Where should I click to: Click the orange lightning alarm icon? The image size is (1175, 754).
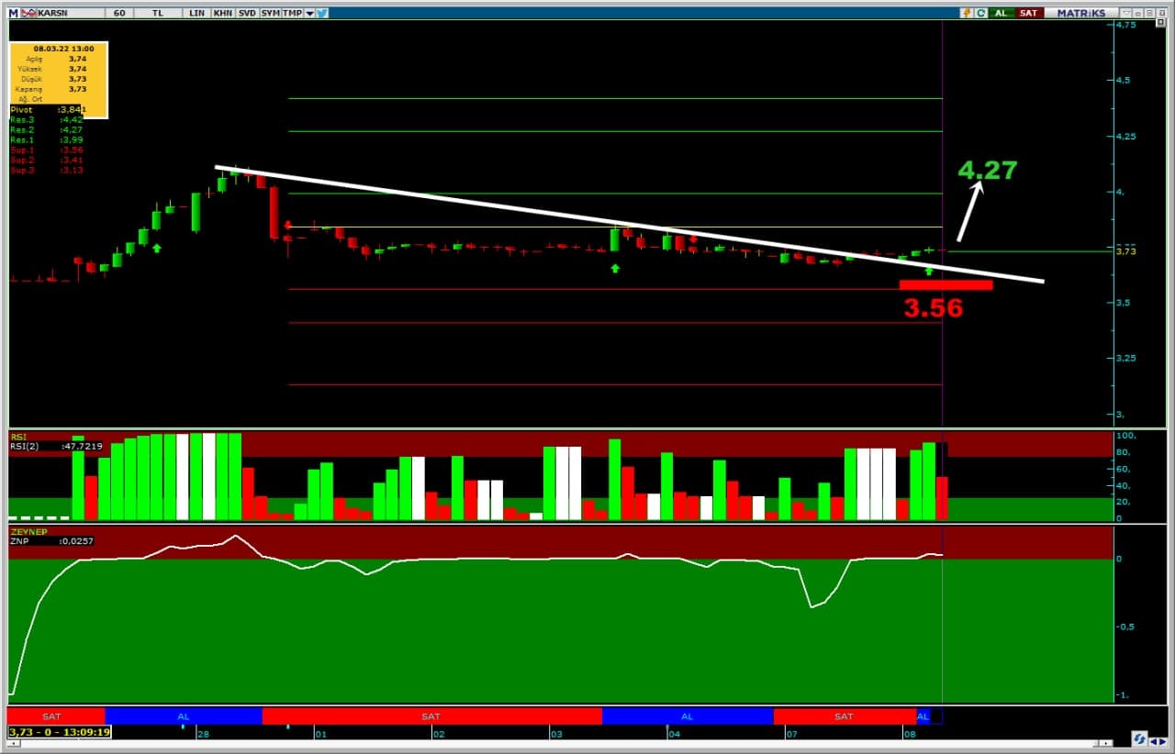(967, 13)
